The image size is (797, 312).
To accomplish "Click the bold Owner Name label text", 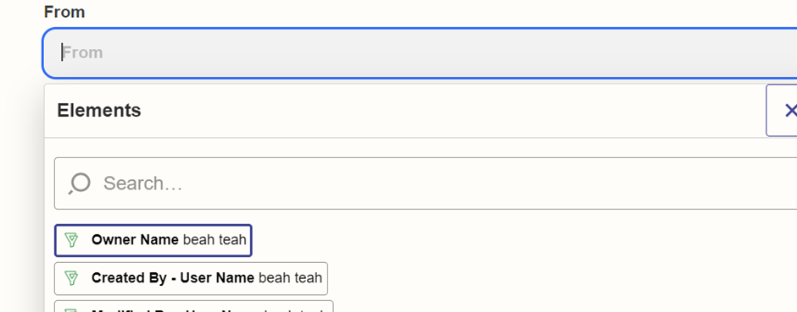I will coord(135,240).
